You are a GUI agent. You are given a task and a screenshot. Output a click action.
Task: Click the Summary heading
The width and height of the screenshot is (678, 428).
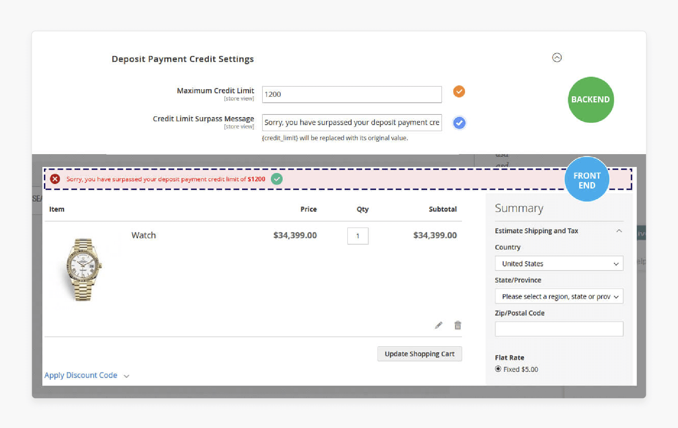[519, 208]
